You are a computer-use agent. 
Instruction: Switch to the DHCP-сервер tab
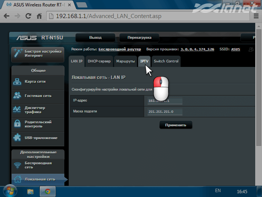(99, 61)
